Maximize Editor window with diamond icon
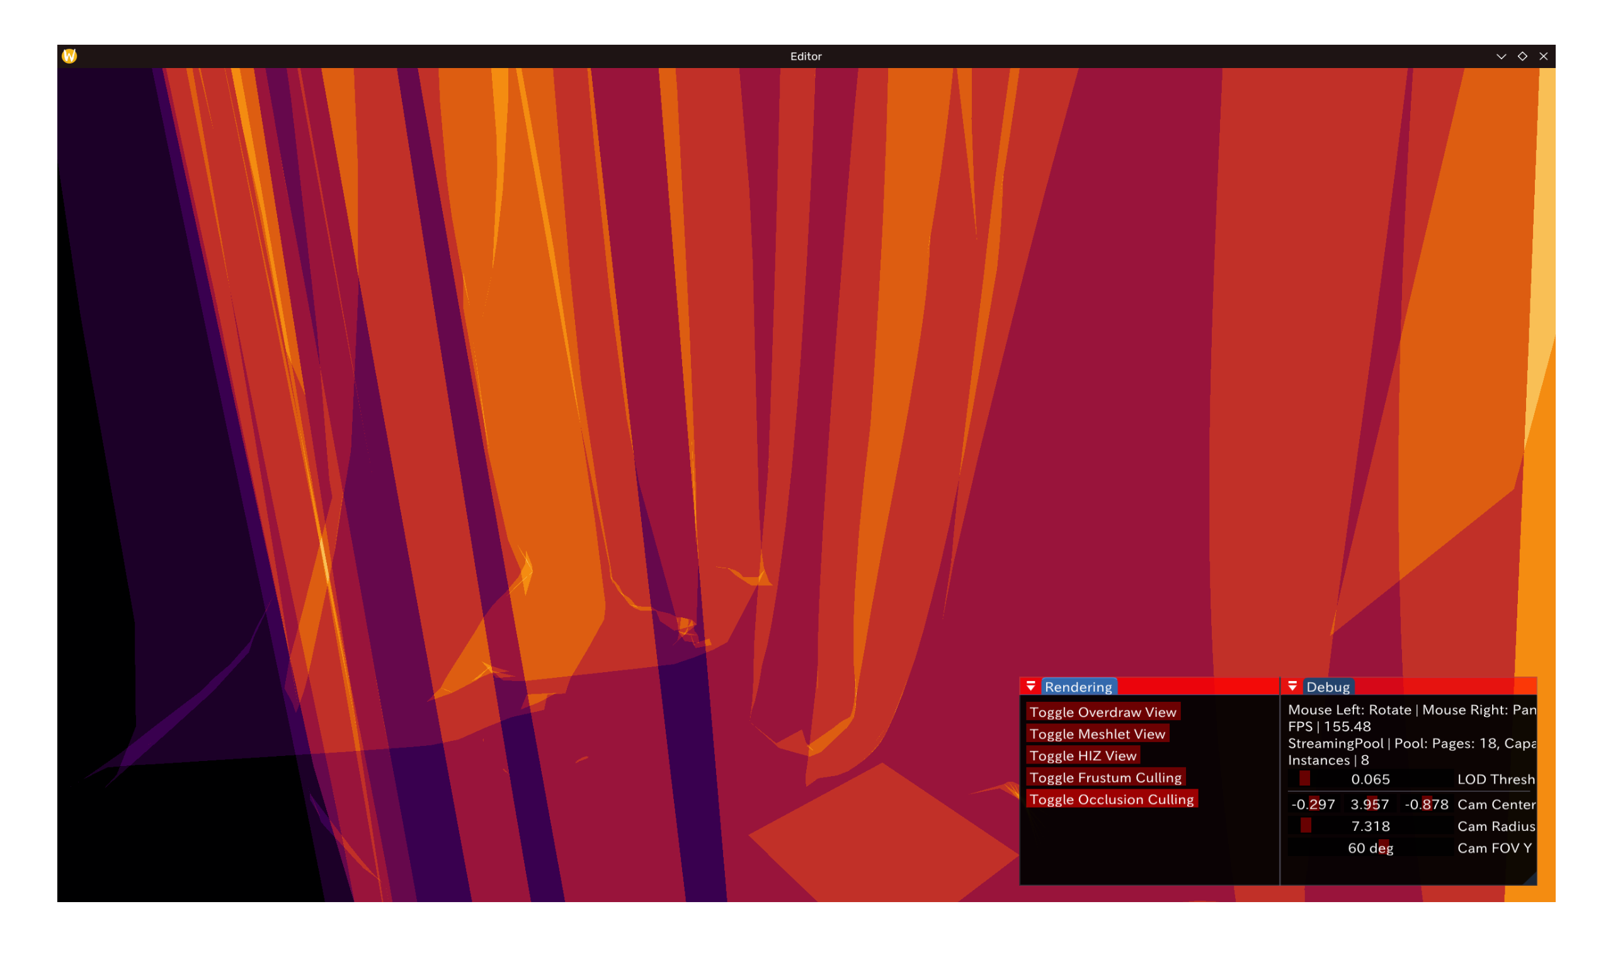The width and height of the screenshot is (1613, 967). pyautogui.click(x=1522, y=57)
